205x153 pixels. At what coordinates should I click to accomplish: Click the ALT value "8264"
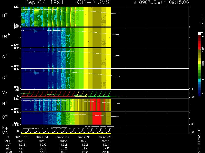click(x=106, y=141)
